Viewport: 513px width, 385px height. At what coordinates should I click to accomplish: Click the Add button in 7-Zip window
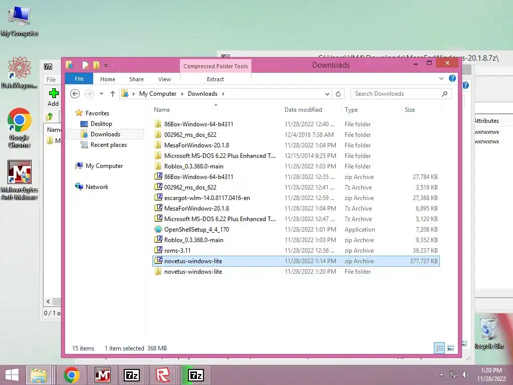click(53, 97)
